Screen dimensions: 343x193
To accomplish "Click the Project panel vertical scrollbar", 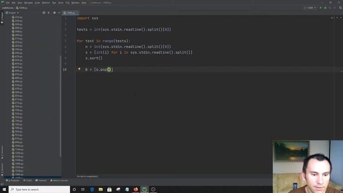I will (61, 106).
